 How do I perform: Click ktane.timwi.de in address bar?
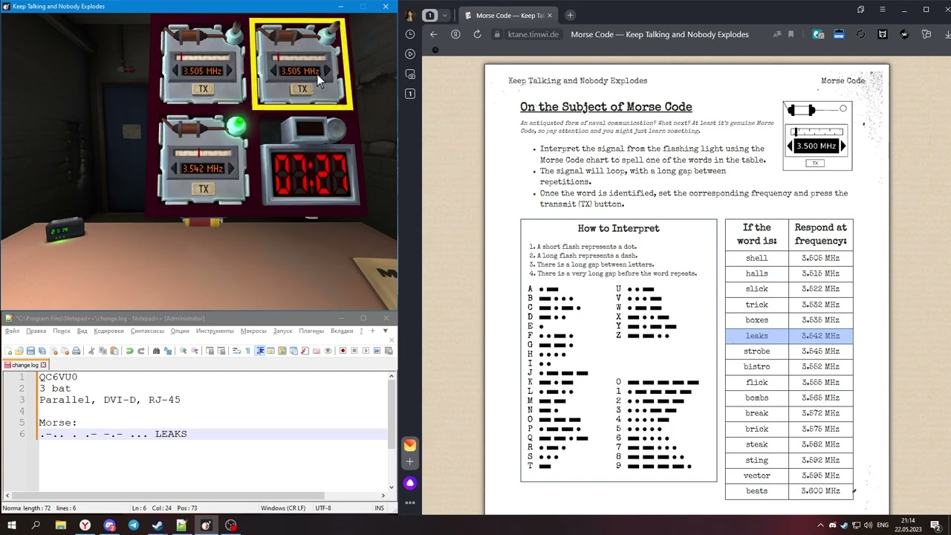pyautogui.click(x=533, y=34)
